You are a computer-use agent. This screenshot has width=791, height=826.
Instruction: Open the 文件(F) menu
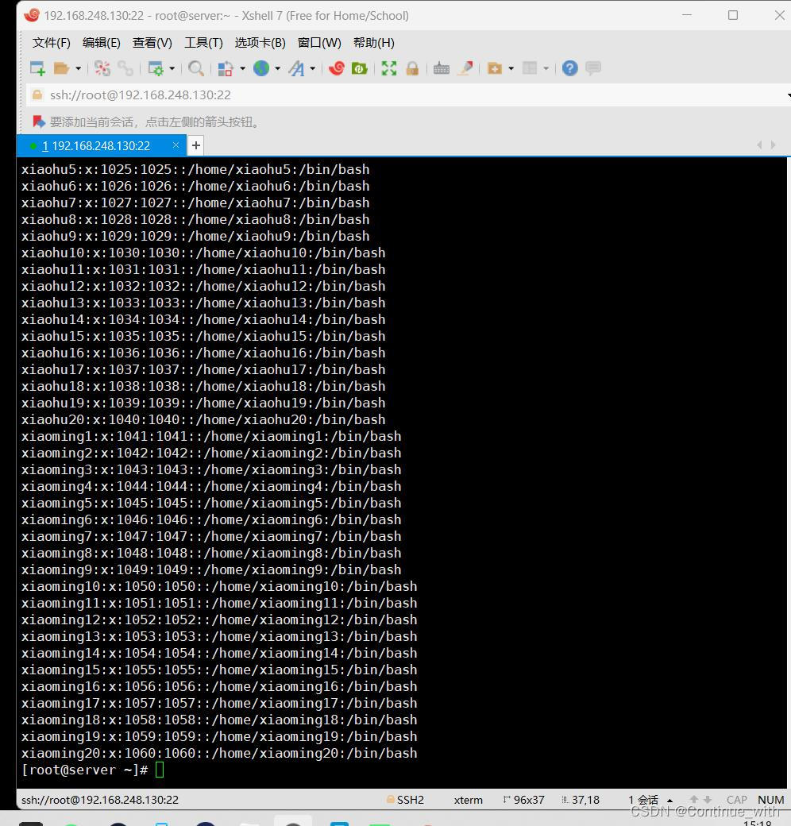(51, 43)
